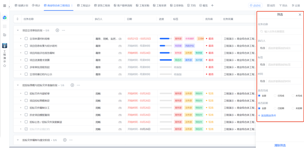
Task: Open options menu of 商业综合体工程项目 tab
Action: (x=72, y=5)
